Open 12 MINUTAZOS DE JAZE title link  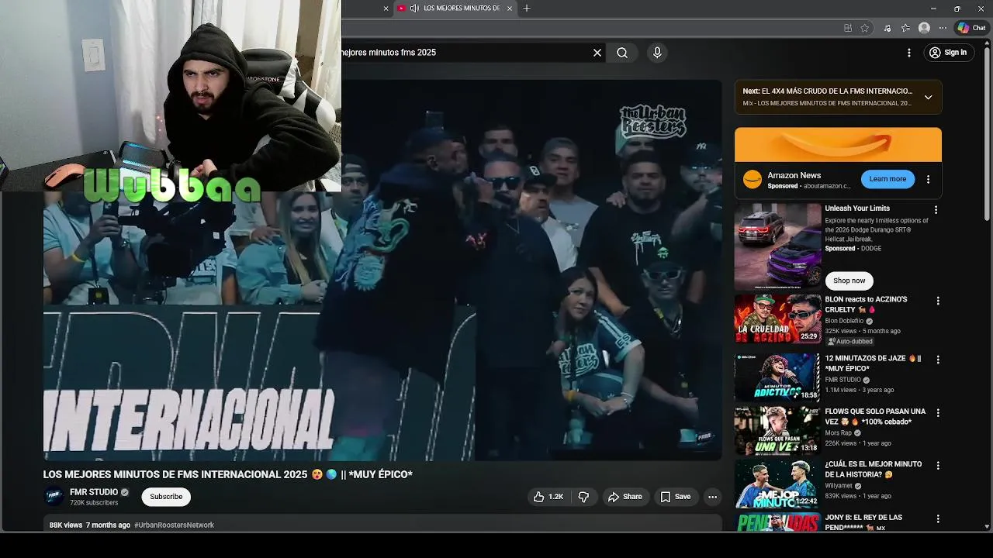tap(872, 363)
